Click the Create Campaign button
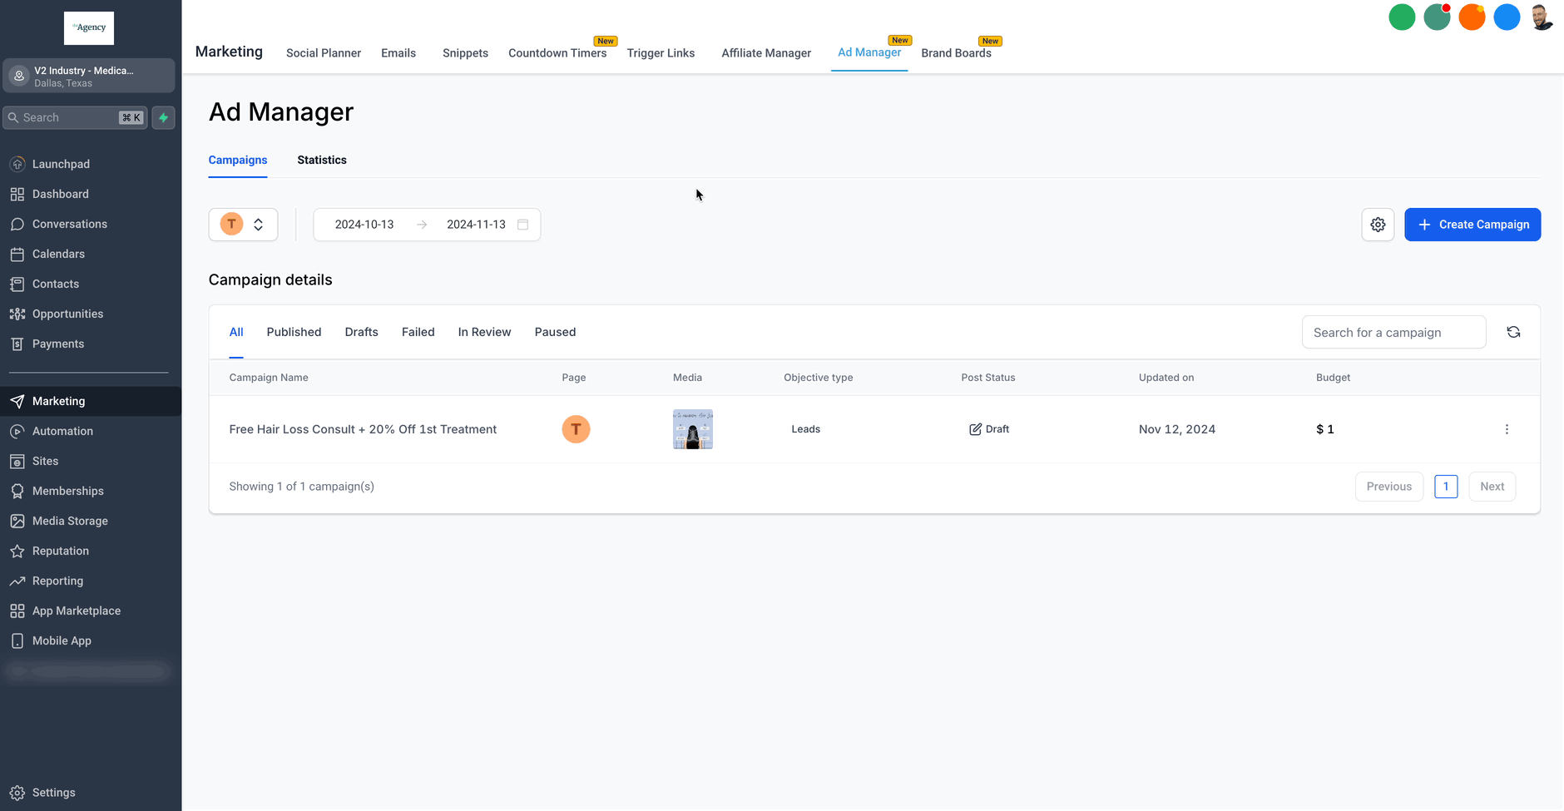This screenshot has height=811, width=1564. (x=1472, y=225)
